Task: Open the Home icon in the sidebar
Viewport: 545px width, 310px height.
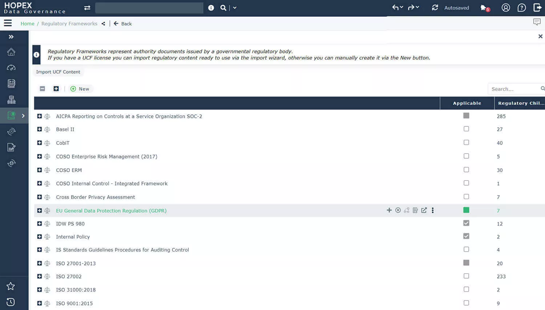Action: click(x=11, y=52)
